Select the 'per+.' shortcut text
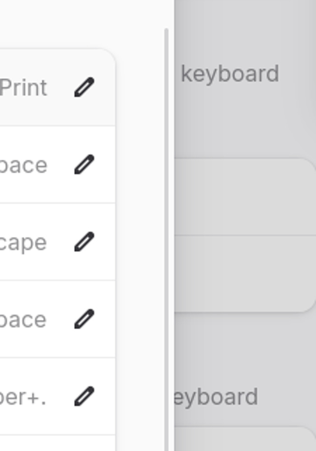 tap(23, 397)
